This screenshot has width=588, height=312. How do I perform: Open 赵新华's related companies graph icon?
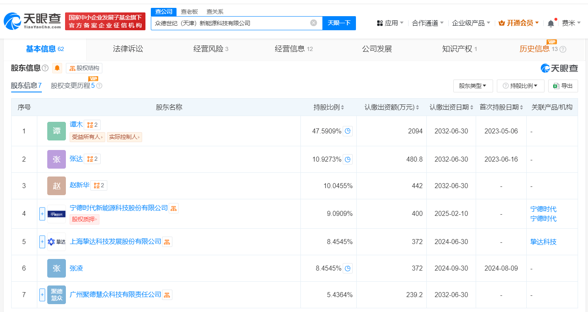(x=99, y=186)
